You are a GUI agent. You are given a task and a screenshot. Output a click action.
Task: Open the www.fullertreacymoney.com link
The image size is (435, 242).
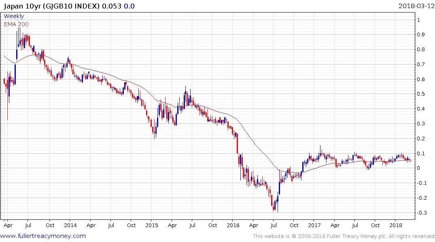click(43, 236)
